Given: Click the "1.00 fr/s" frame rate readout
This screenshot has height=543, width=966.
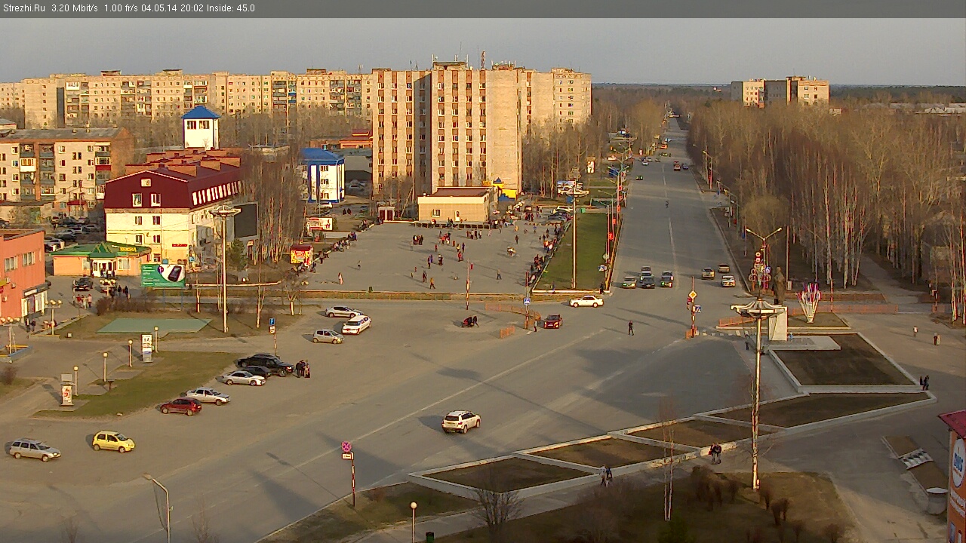Looking at the screenshot, I should point(122,8).
